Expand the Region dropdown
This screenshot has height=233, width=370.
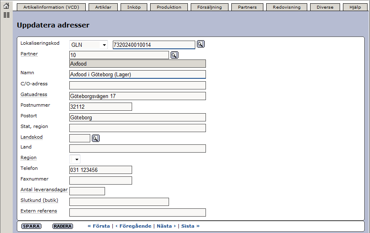75,159
